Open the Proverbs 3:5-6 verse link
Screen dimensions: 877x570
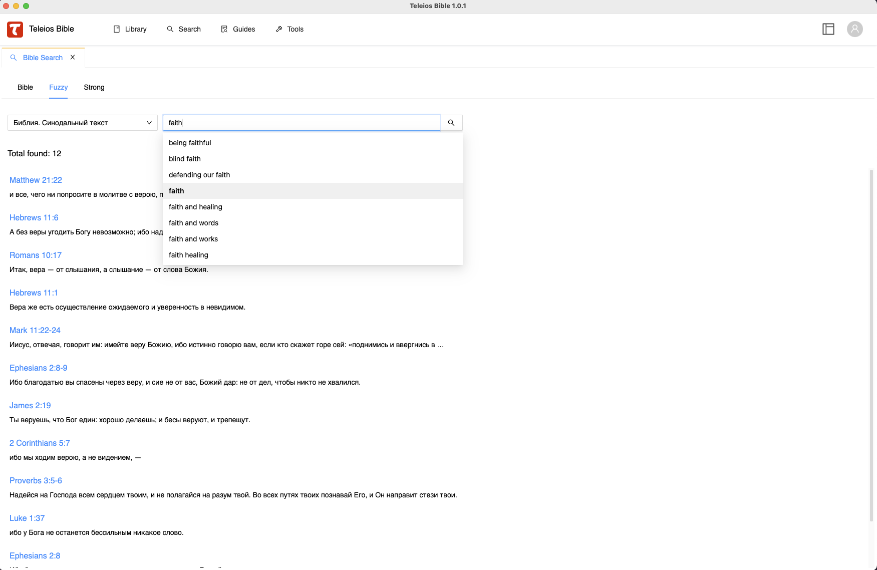click(36, 480)
